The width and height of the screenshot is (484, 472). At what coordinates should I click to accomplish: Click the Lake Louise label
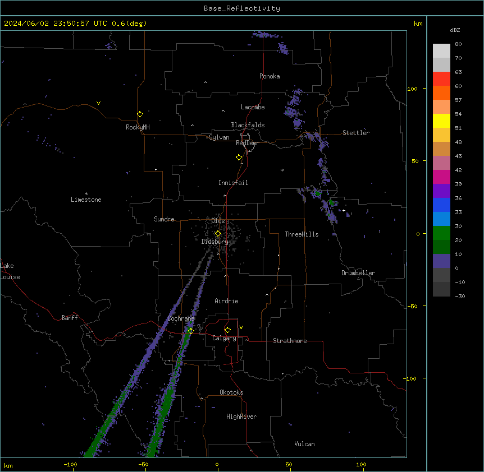(10, 271)
